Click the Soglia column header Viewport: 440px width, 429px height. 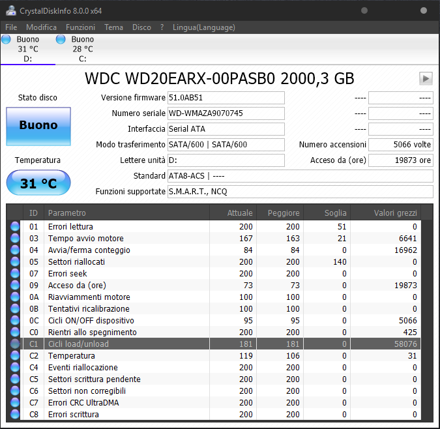click(327, 213)
